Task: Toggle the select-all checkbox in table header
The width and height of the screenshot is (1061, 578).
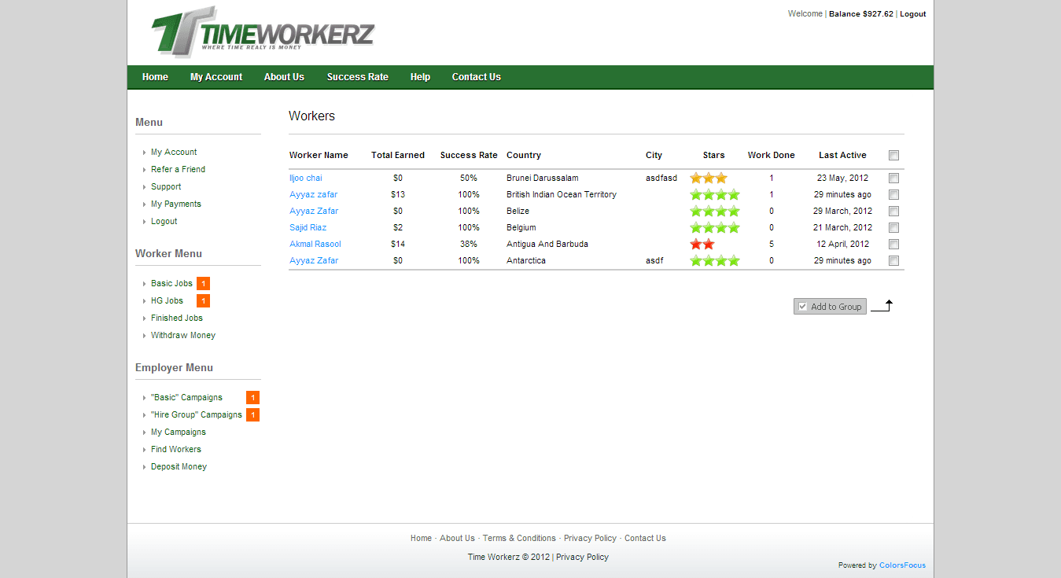Action: click(893, 156)
